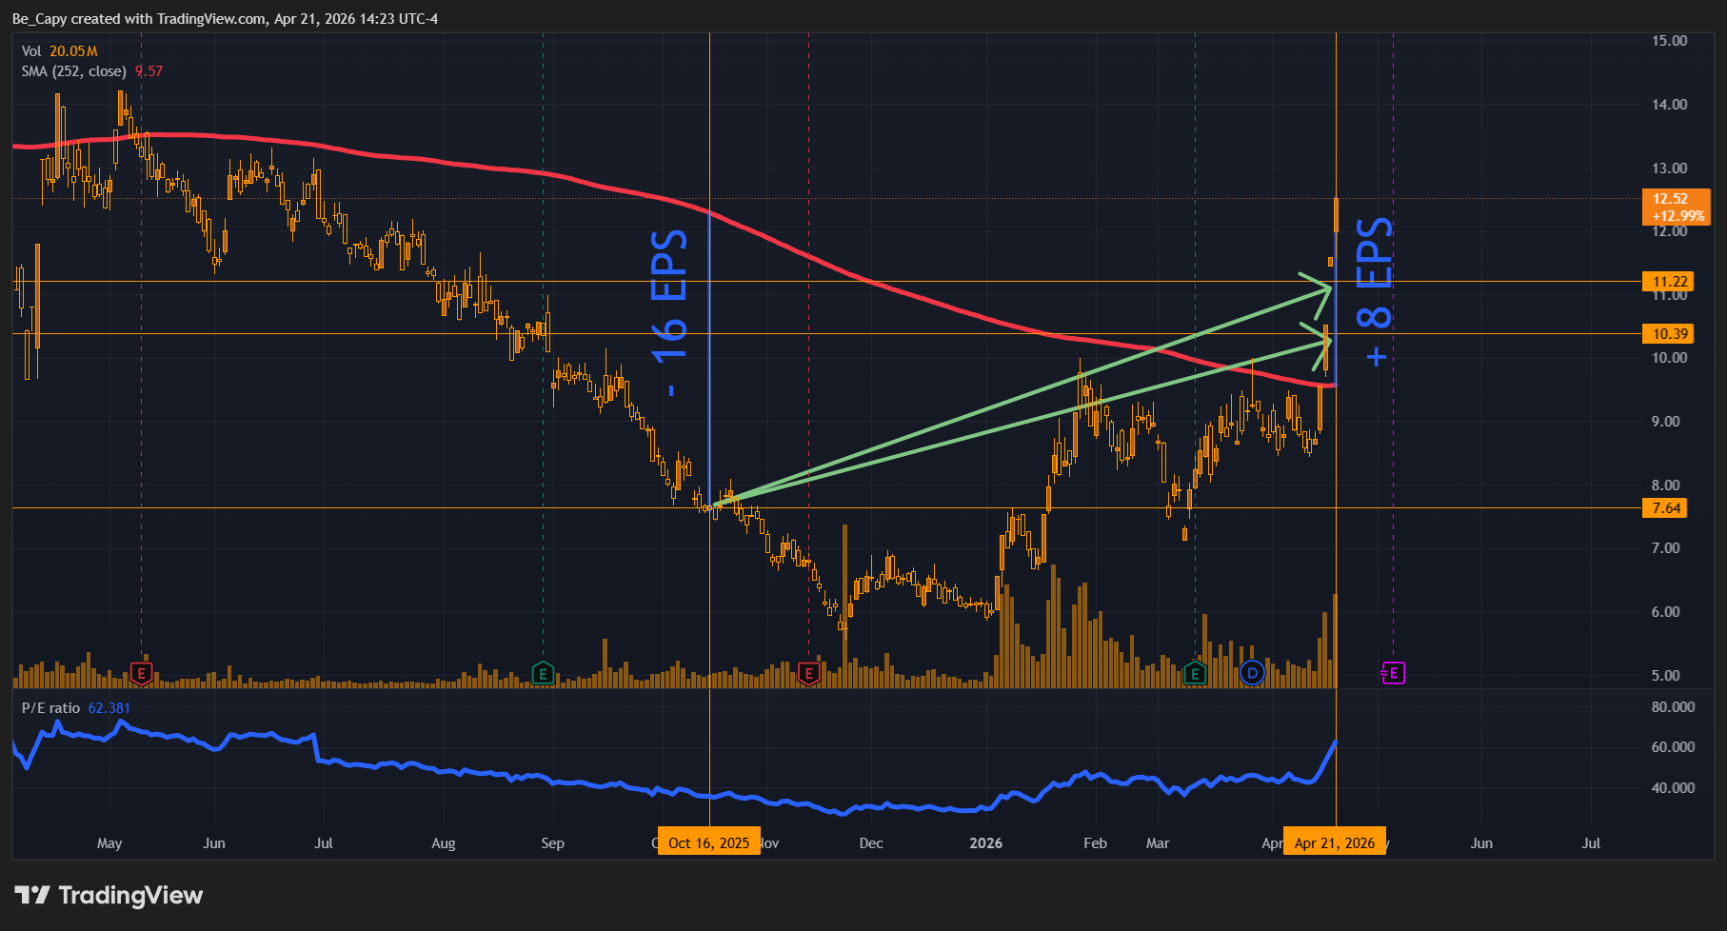The image size is (1727, 931).
Task: Click the 11.22 horizontal line price label
Action: pyautogui.click(x=1668, y=282)
